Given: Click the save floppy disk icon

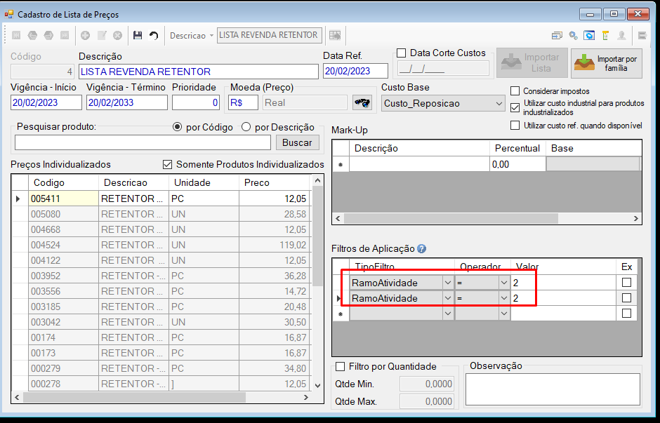Looking at the screenshot, I should pyautogui.click(x=138, y=35).
